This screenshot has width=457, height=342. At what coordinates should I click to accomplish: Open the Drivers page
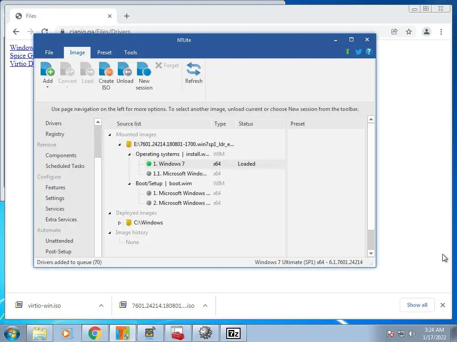[x=54, y=123]
